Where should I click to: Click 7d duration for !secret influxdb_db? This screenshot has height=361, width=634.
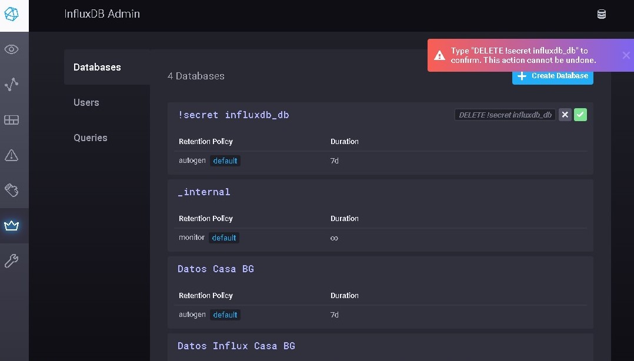click(335, 161)
